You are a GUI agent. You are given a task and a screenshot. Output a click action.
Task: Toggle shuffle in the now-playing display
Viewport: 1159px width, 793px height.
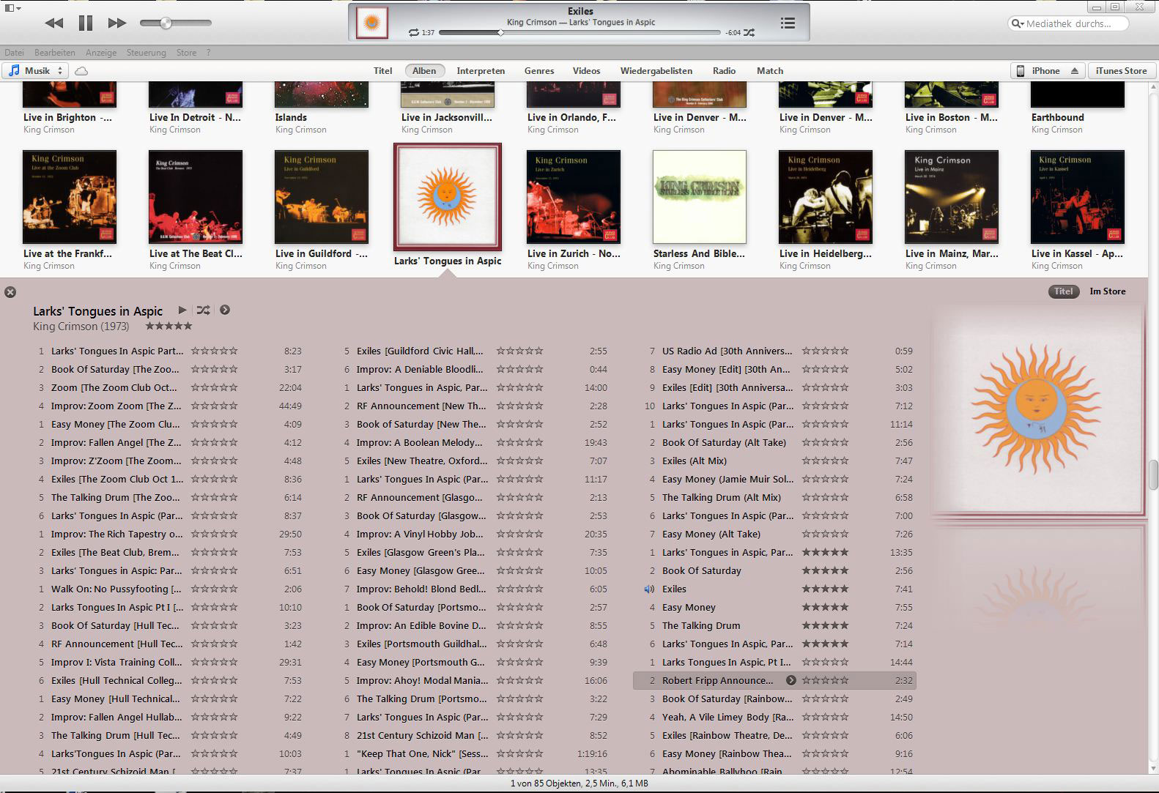749,33
